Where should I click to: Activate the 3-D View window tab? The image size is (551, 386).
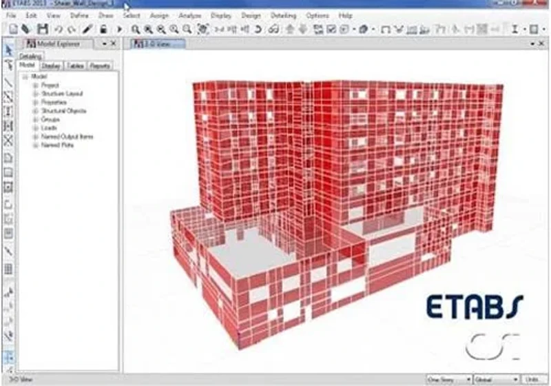click(x=158, y=44)
